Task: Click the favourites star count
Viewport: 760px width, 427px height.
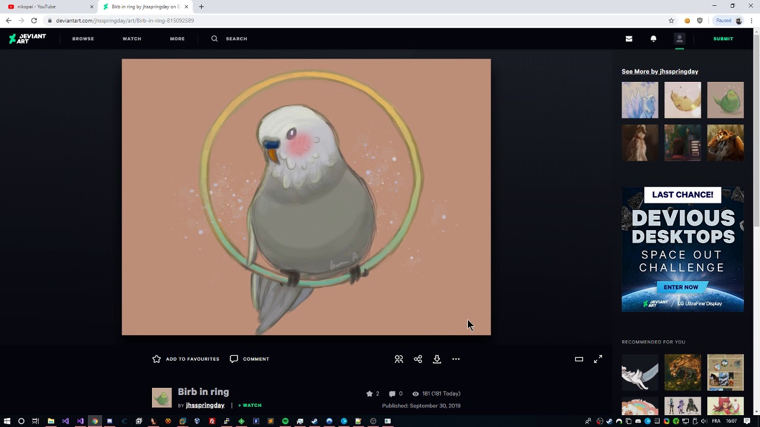Action: point(372,393)
